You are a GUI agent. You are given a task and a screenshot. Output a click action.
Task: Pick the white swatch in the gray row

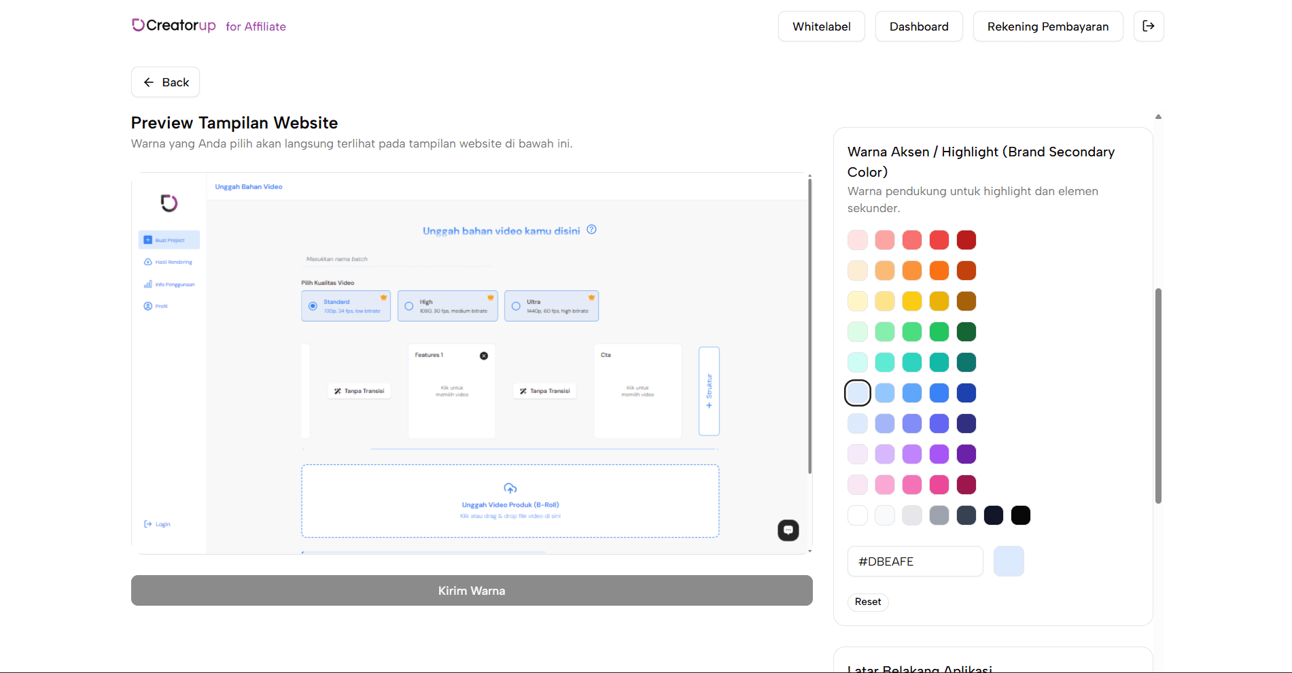tap(858, 515)
